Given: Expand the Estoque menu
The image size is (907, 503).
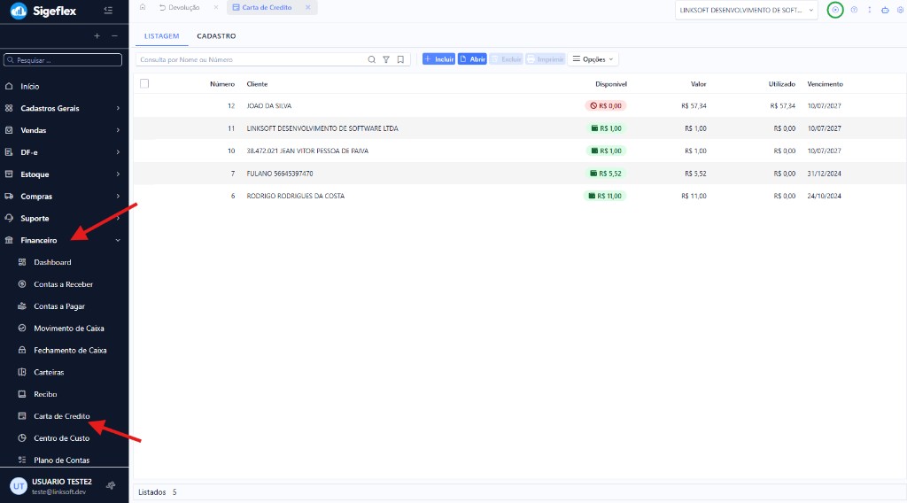Looking at the screenshot, I should pyautogui.click(x=64, y=174).
